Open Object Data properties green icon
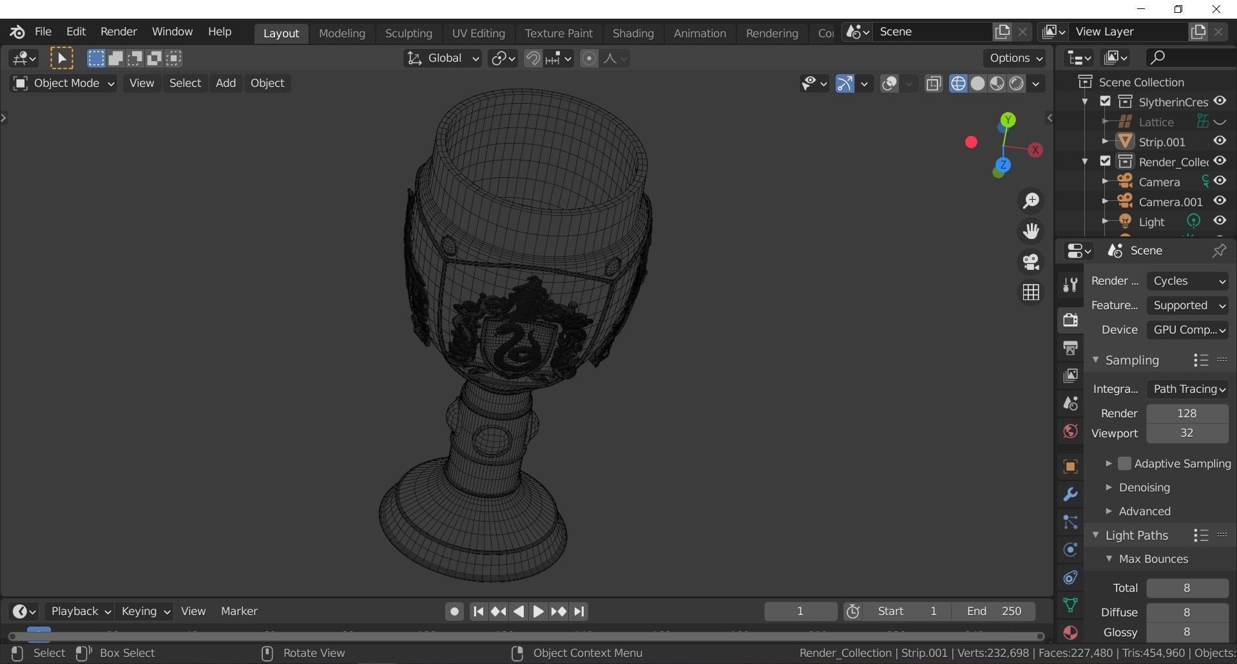This screenshot has height=664, width=1237. click(x=1070, y=605)
